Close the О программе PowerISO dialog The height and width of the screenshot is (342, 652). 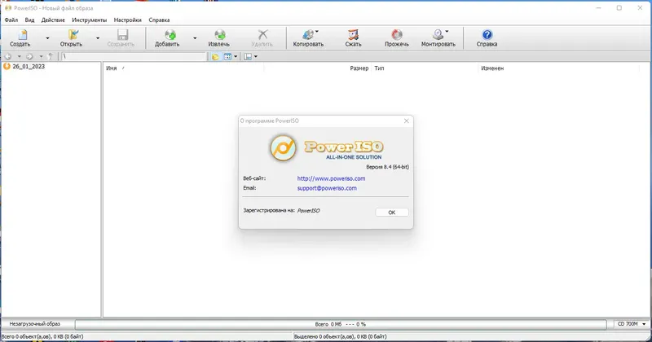406,121
